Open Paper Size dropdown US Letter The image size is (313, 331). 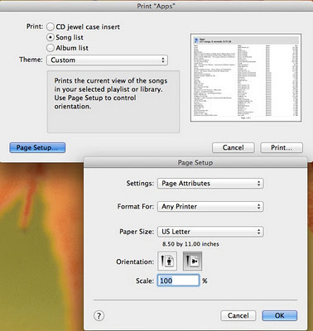click(210, 232)
